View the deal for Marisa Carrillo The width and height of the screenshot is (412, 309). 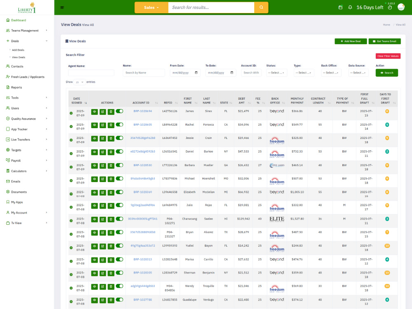point(94,260)
